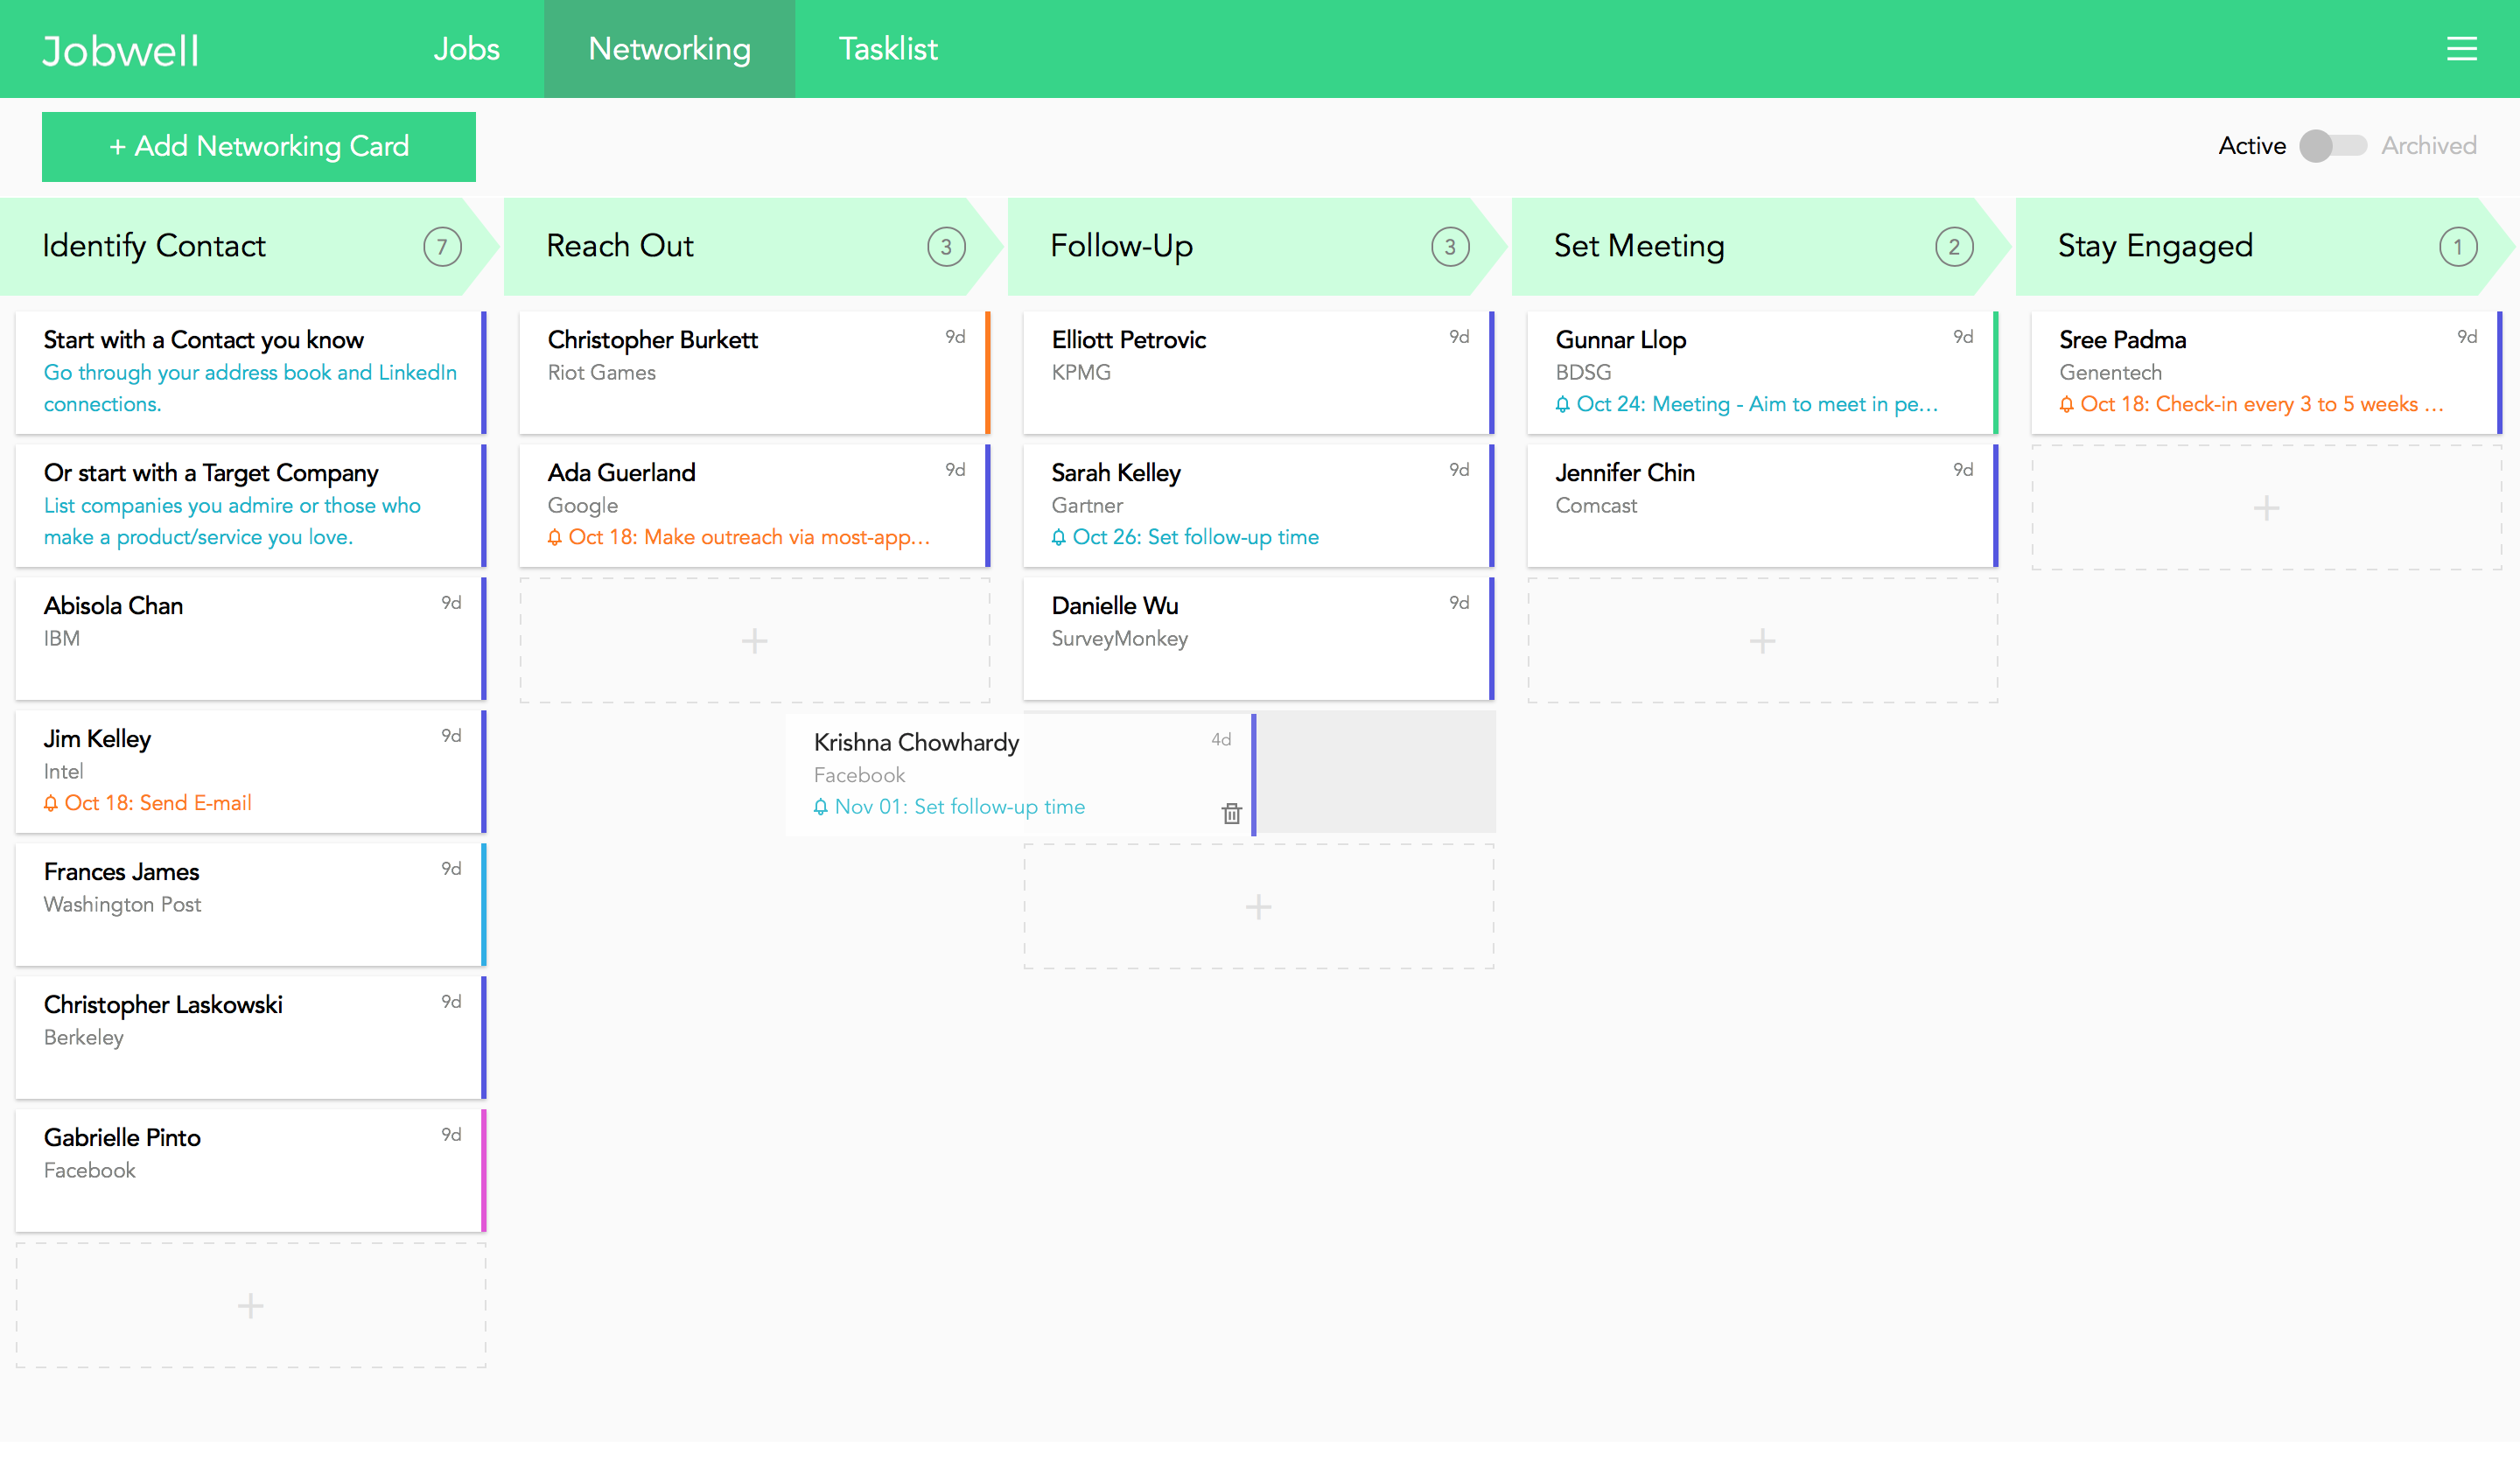Click 'Oct 18: Send E-mail' reminder text
Image resolution: width=2520 pixels, height=1468 pixels.
(158, 803)
